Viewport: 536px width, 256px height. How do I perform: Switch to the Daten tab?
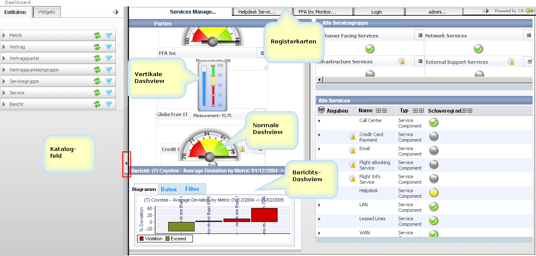point(170,188)
